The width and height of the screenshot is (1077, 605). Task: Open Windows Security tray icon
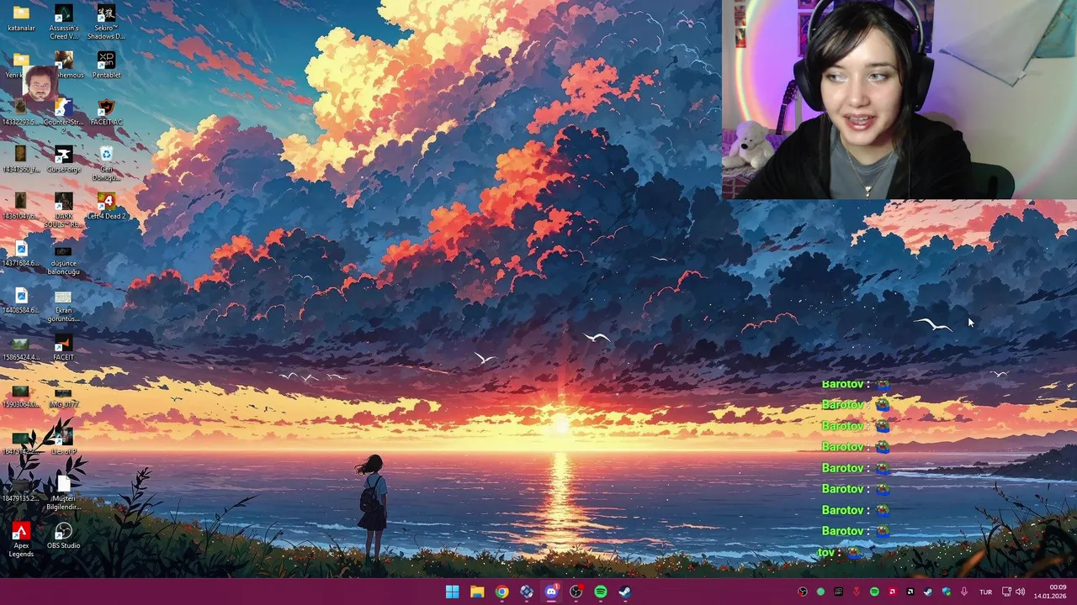(947, 592)
